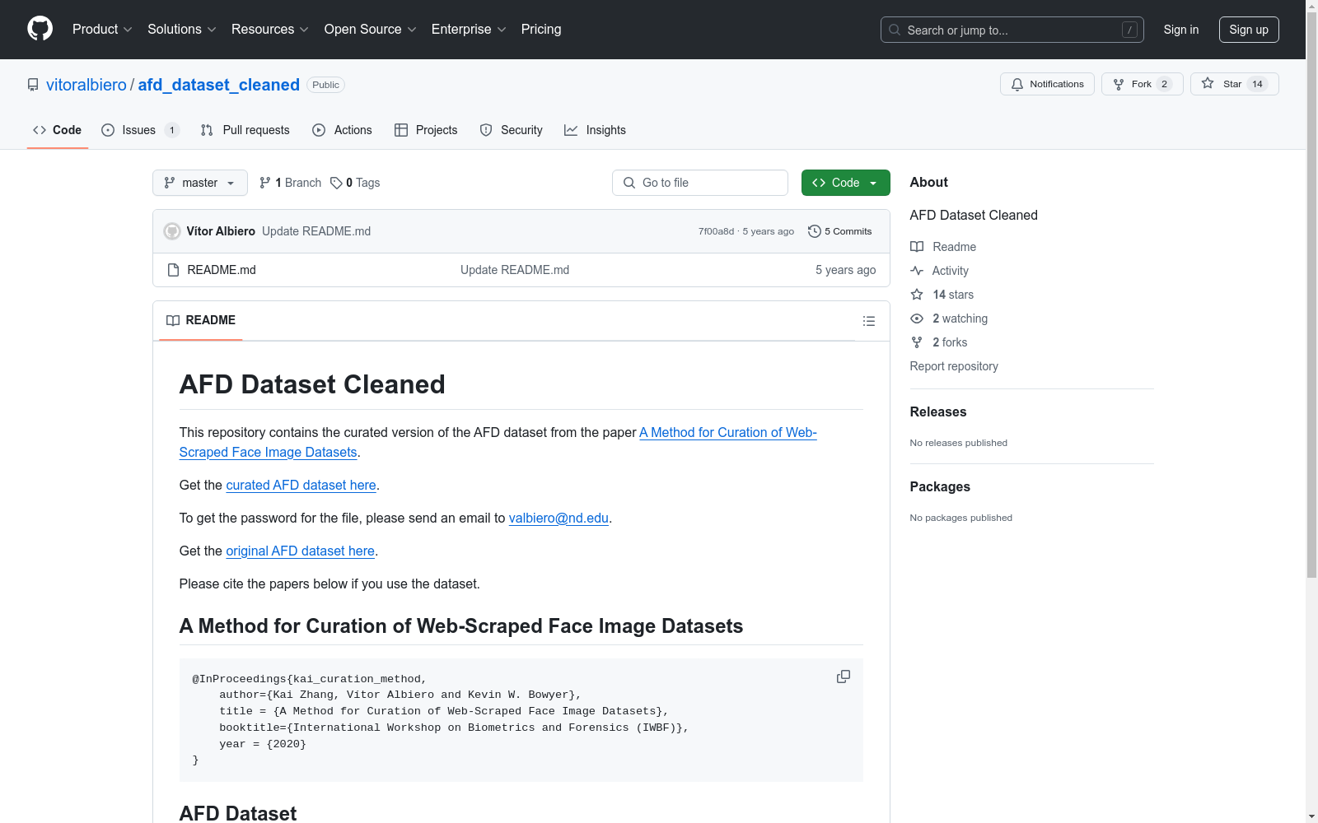Click the magnifier icon in search bar
Viewport: 1318px width, 823px height.
coord(895,30)
